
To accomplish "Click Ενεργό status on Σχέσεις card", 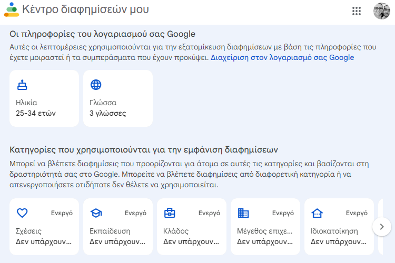I will [x=62, y=213].
